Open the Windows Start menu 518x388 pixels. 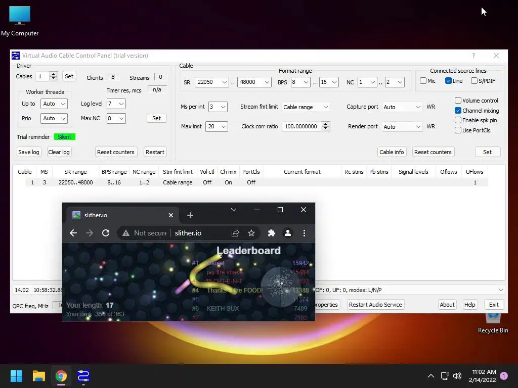point(16,376)
